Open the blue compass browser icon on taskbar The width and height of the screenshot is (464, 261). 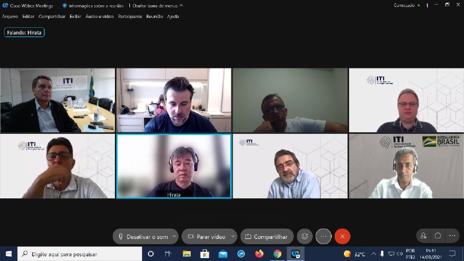coord(241,254)
